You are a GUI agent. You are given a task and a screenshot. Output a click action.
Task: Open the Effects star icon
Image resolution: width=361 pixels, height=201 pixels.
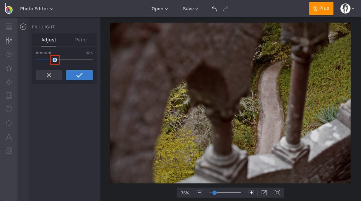[9, 68]
